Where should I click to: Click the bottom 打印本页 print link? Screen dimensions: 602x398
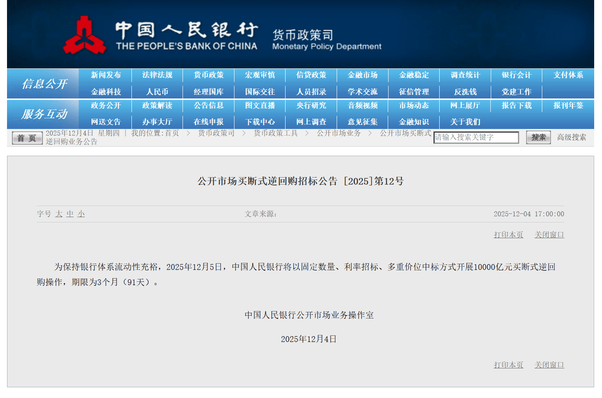pyautogui.click(x=508, y=365)
